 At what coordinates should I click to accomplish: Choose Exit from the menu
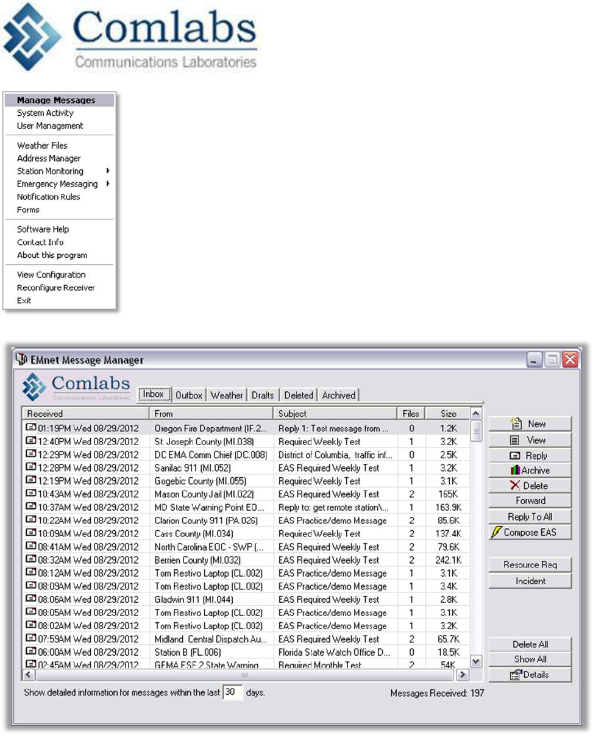tap(24, 300)
